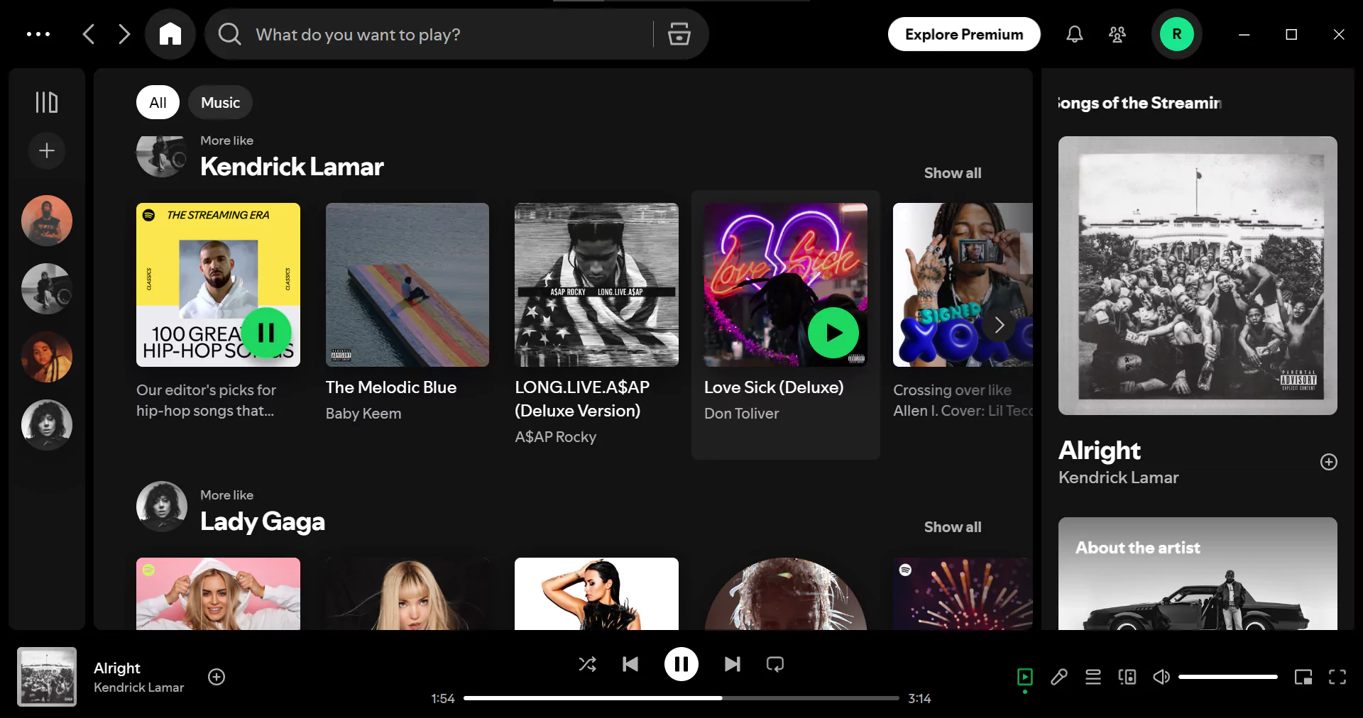
Task: Pause the 100 Greatest Hip-Hop Songs playlist
Action: click(266, 332)
